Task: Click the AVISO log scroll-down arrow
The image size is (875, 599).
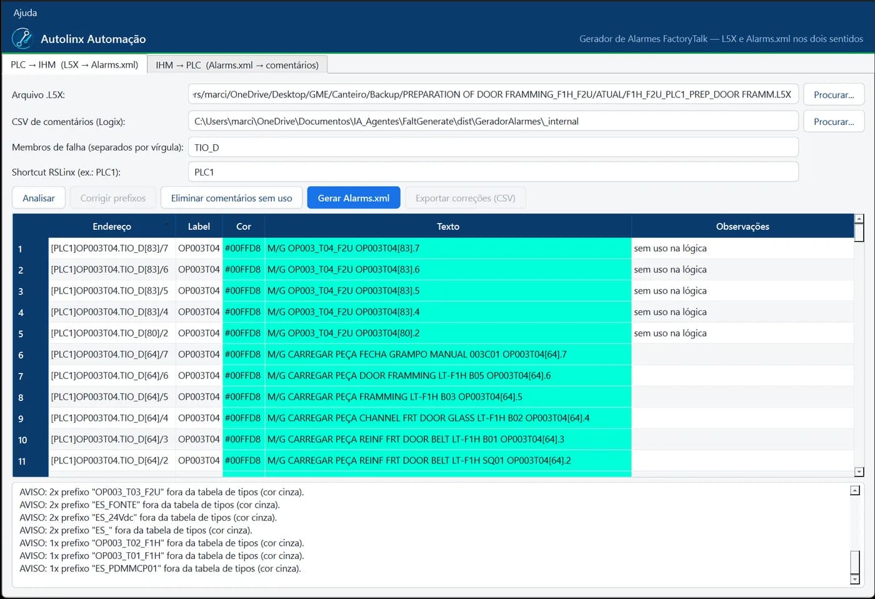Action: pos(855,580)
